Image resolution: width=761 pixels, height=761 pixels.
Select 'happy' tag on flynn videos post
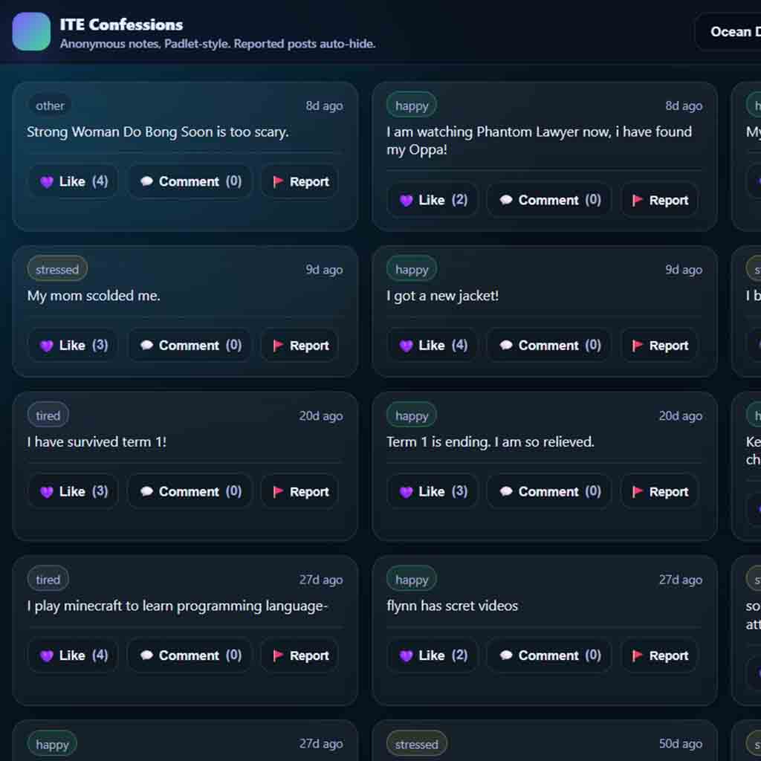[x=412, y=580]
